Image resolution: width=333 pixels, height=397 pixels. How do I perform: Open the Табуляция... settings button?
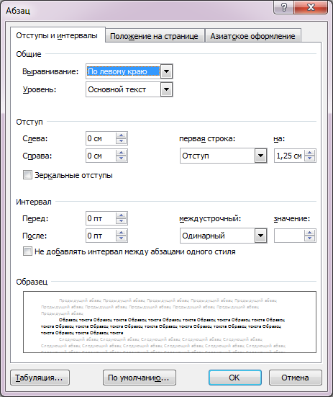[x=40, y=378]
